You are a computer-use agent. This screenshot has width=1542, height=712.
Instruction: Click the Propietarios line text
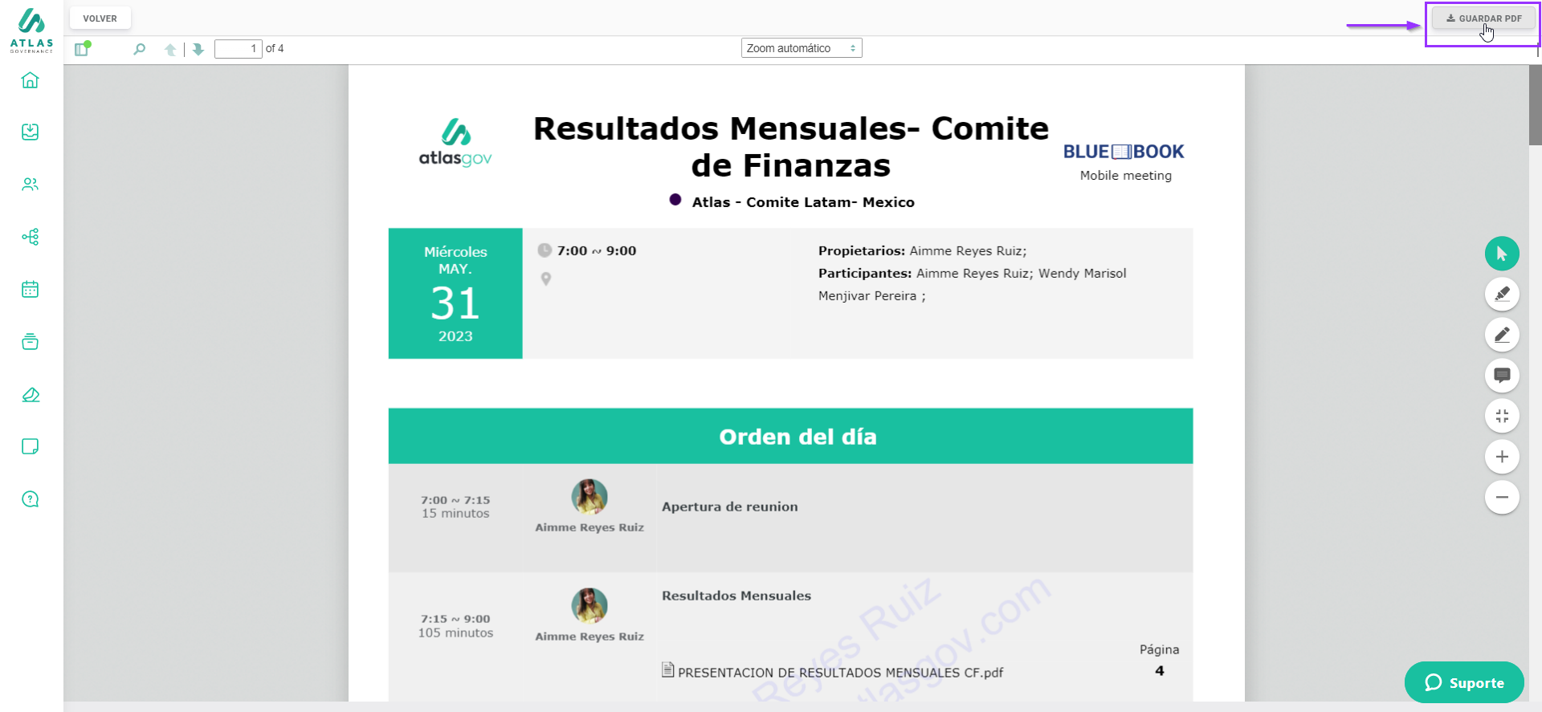pos(922,250)
